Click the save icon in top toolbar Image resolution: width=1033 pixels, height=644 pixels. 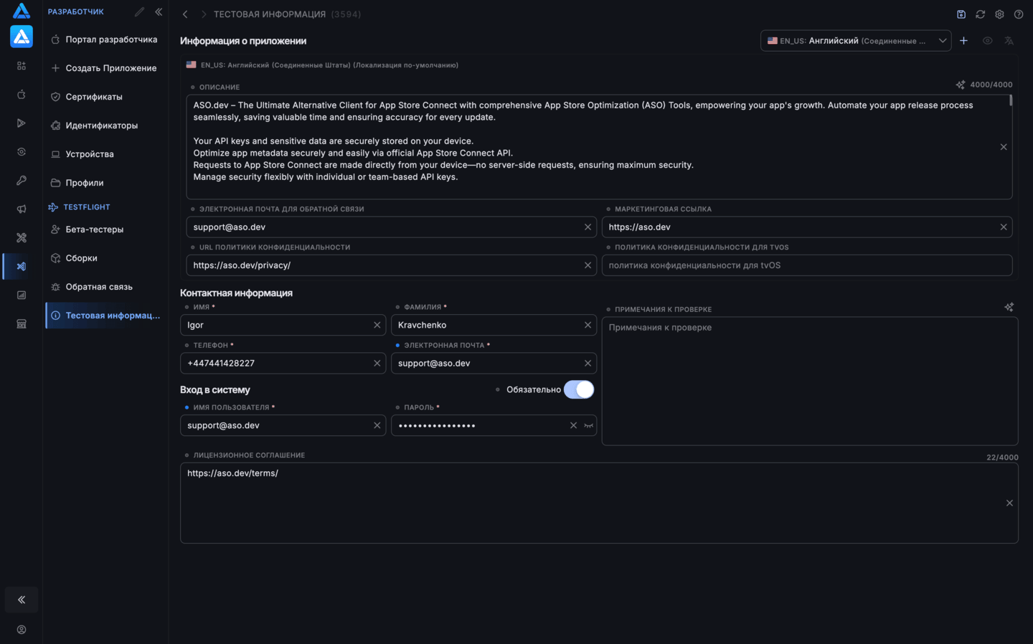tap(961, 14)
